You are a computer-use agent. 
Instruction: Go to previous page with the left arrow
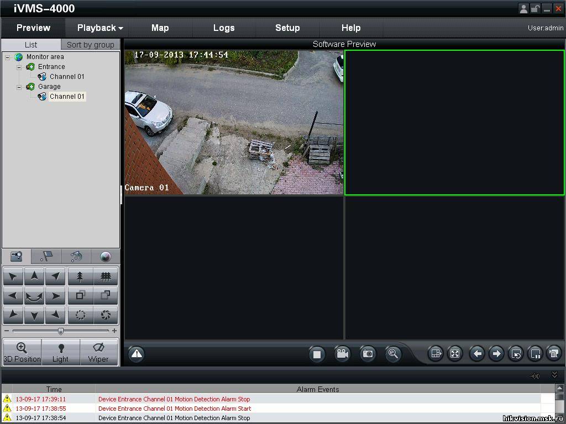[x=477, y=354]
